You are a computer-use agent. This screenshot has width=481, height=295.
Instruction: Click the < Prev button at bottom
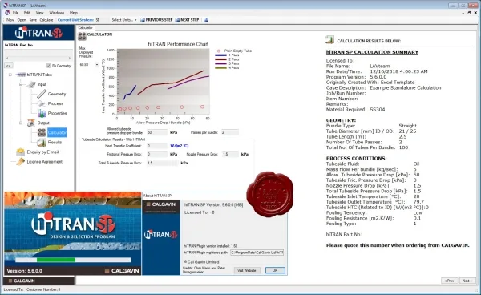pyautogui.click(x=450, y=281)
